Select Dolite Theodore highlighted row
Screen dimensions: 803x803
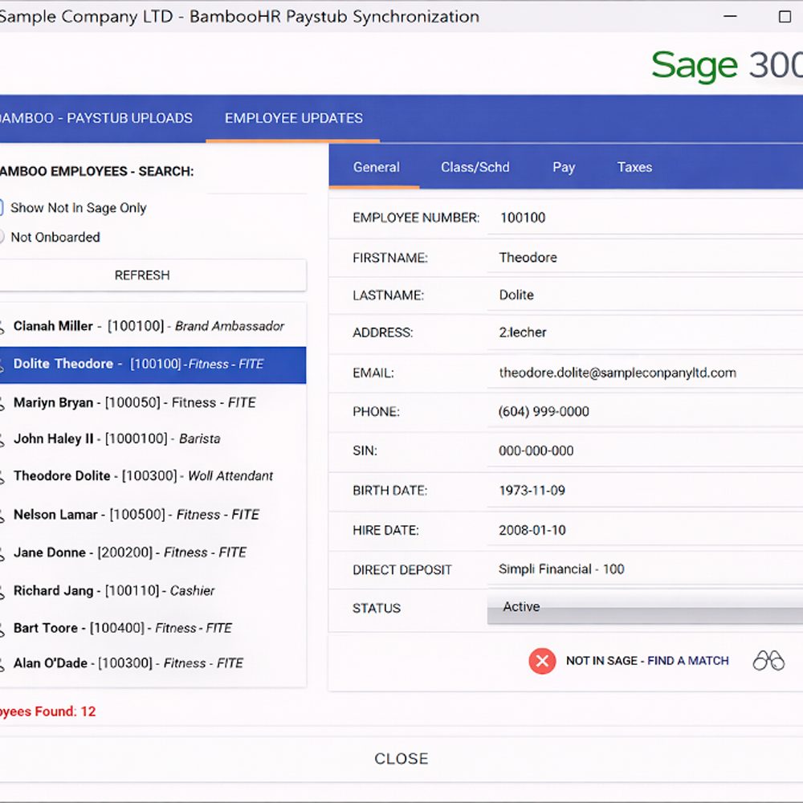(153, 365)
